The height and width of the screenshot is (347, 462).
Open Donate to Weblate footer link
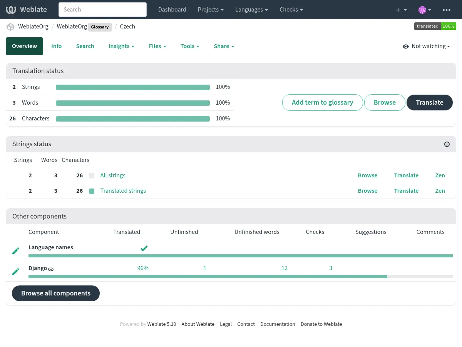321,324
